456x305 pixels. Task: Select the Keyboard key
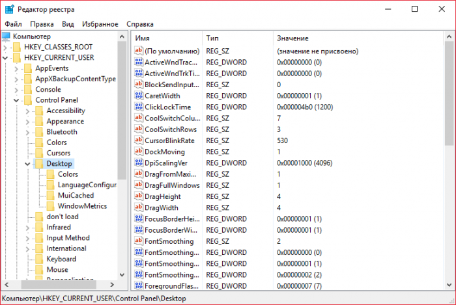(x=61, y=259)
